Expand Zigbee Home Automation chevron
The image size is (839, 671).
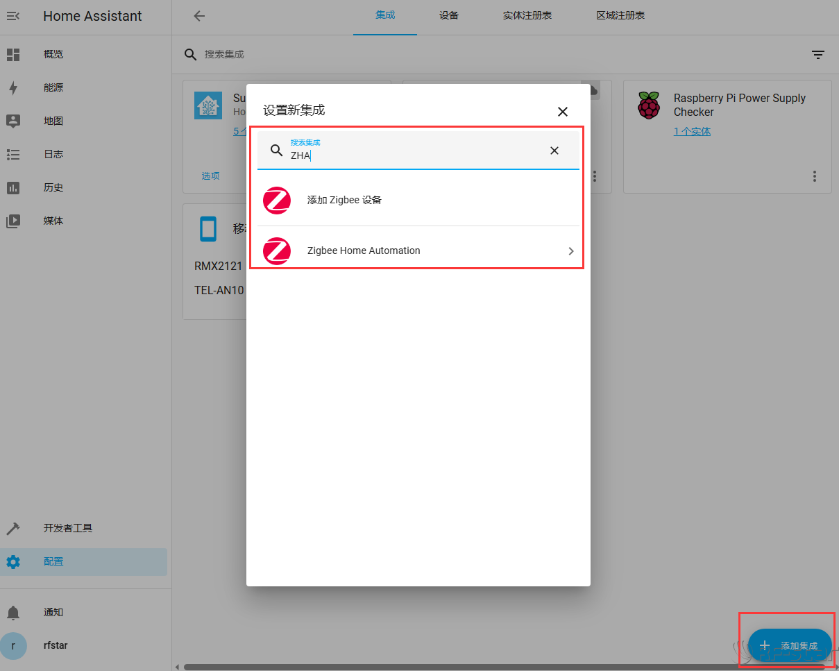click(571, 251)
